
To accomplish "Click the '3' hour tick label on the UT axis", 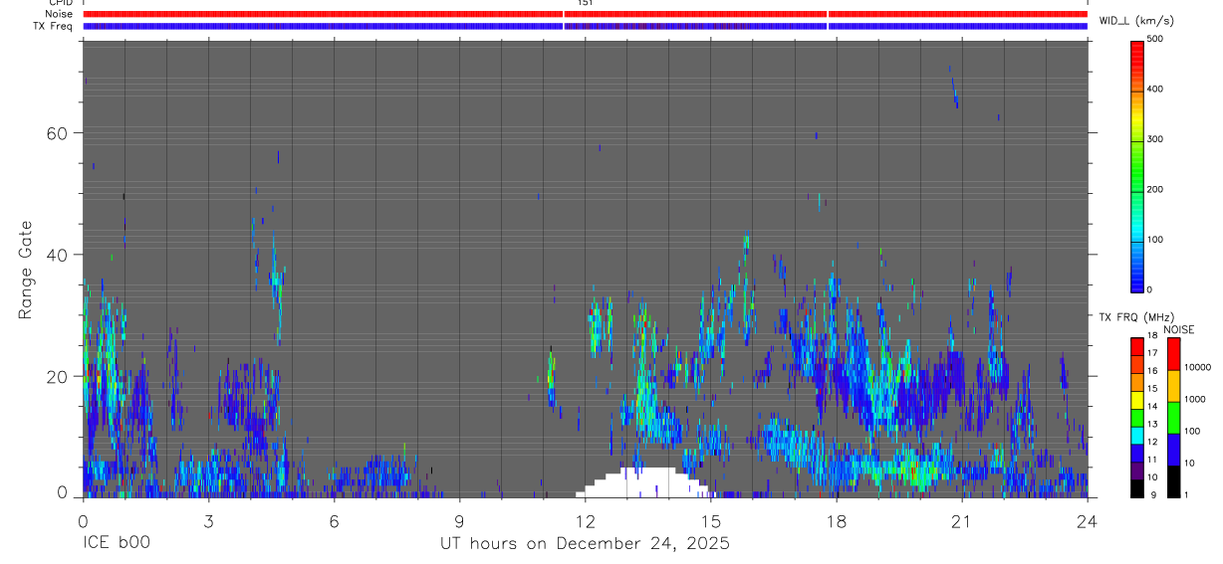I will (208, 520).
